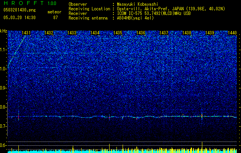Click the diagonal green meteor trail near 1431

[x=16, y=51]
